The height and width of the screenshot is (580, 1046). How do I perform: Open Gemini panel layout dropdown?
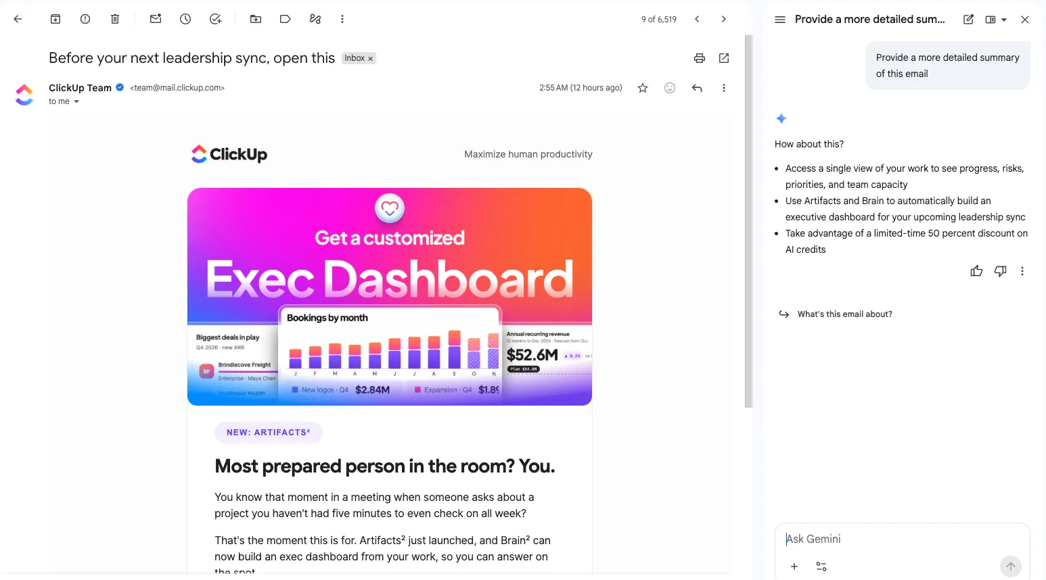tap(997, 20)
